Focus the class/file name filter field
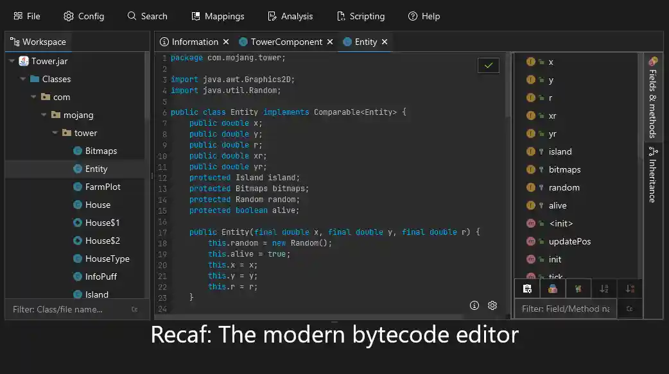This screenshot has width=669, height=374. tap(68, 309)
